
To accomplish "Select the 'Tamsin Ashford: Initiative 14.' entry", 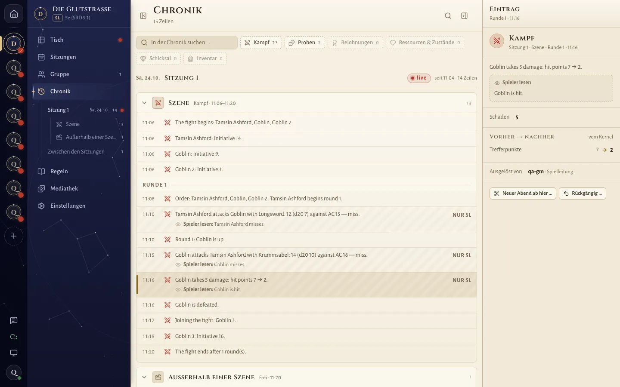I will click(307, 138).
